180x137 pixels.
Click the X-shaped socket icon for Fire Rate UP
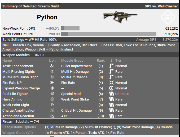(x=111, y=83)
